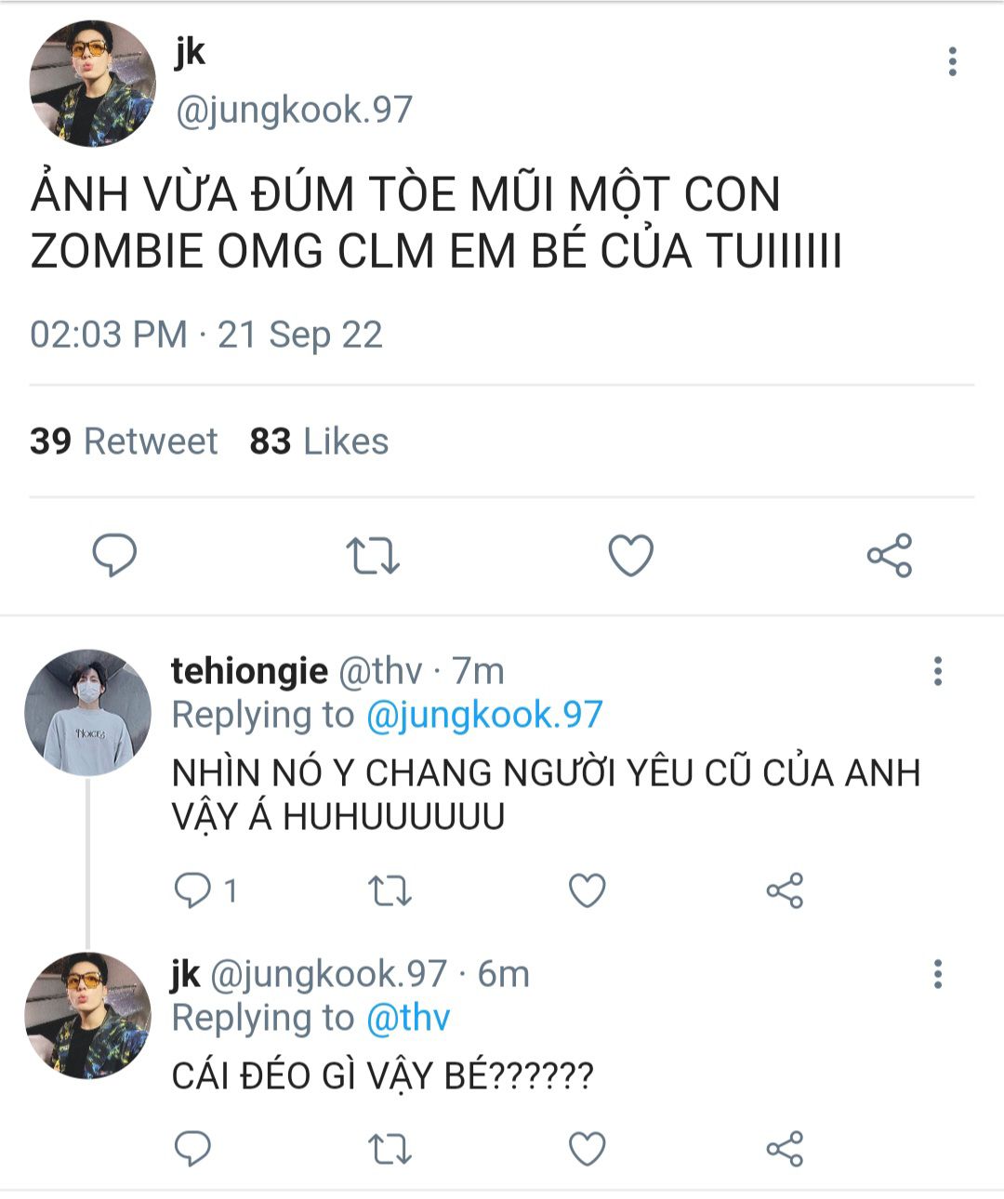Open @thv mention link in jk's reply
1004x1199 pixels.
[408, 1018]
